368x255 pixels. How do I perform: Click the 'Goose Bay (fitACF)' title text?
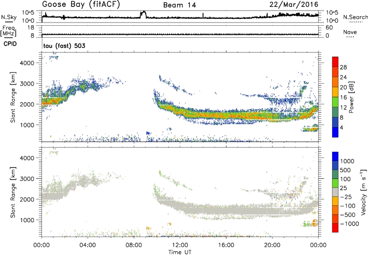click(x=81, y=5)
